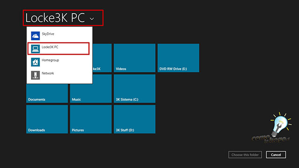This screenshot has height=168, width=299.
Task: Click the SkyDrive cloud icon
Action: tap(36, 36)
